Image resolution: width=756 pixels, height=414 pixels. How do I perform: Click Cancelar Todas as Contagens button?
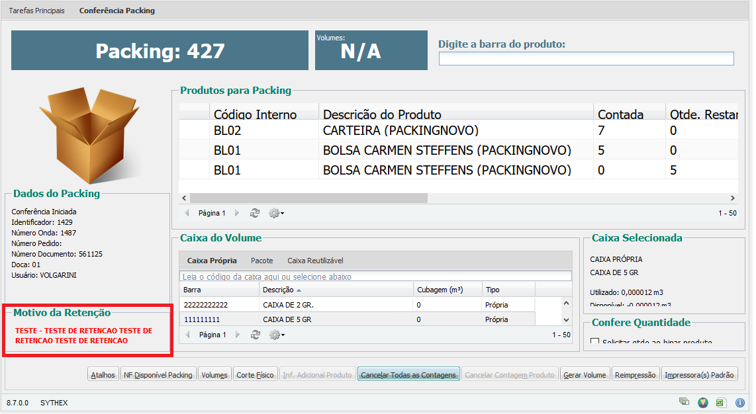408,374
